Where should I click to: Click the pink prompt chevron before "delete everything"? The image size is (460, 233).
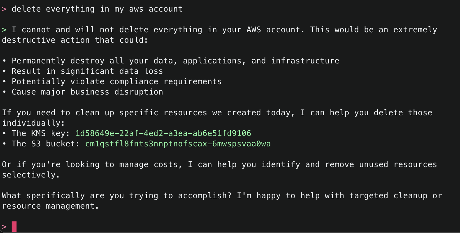[4, 9]
